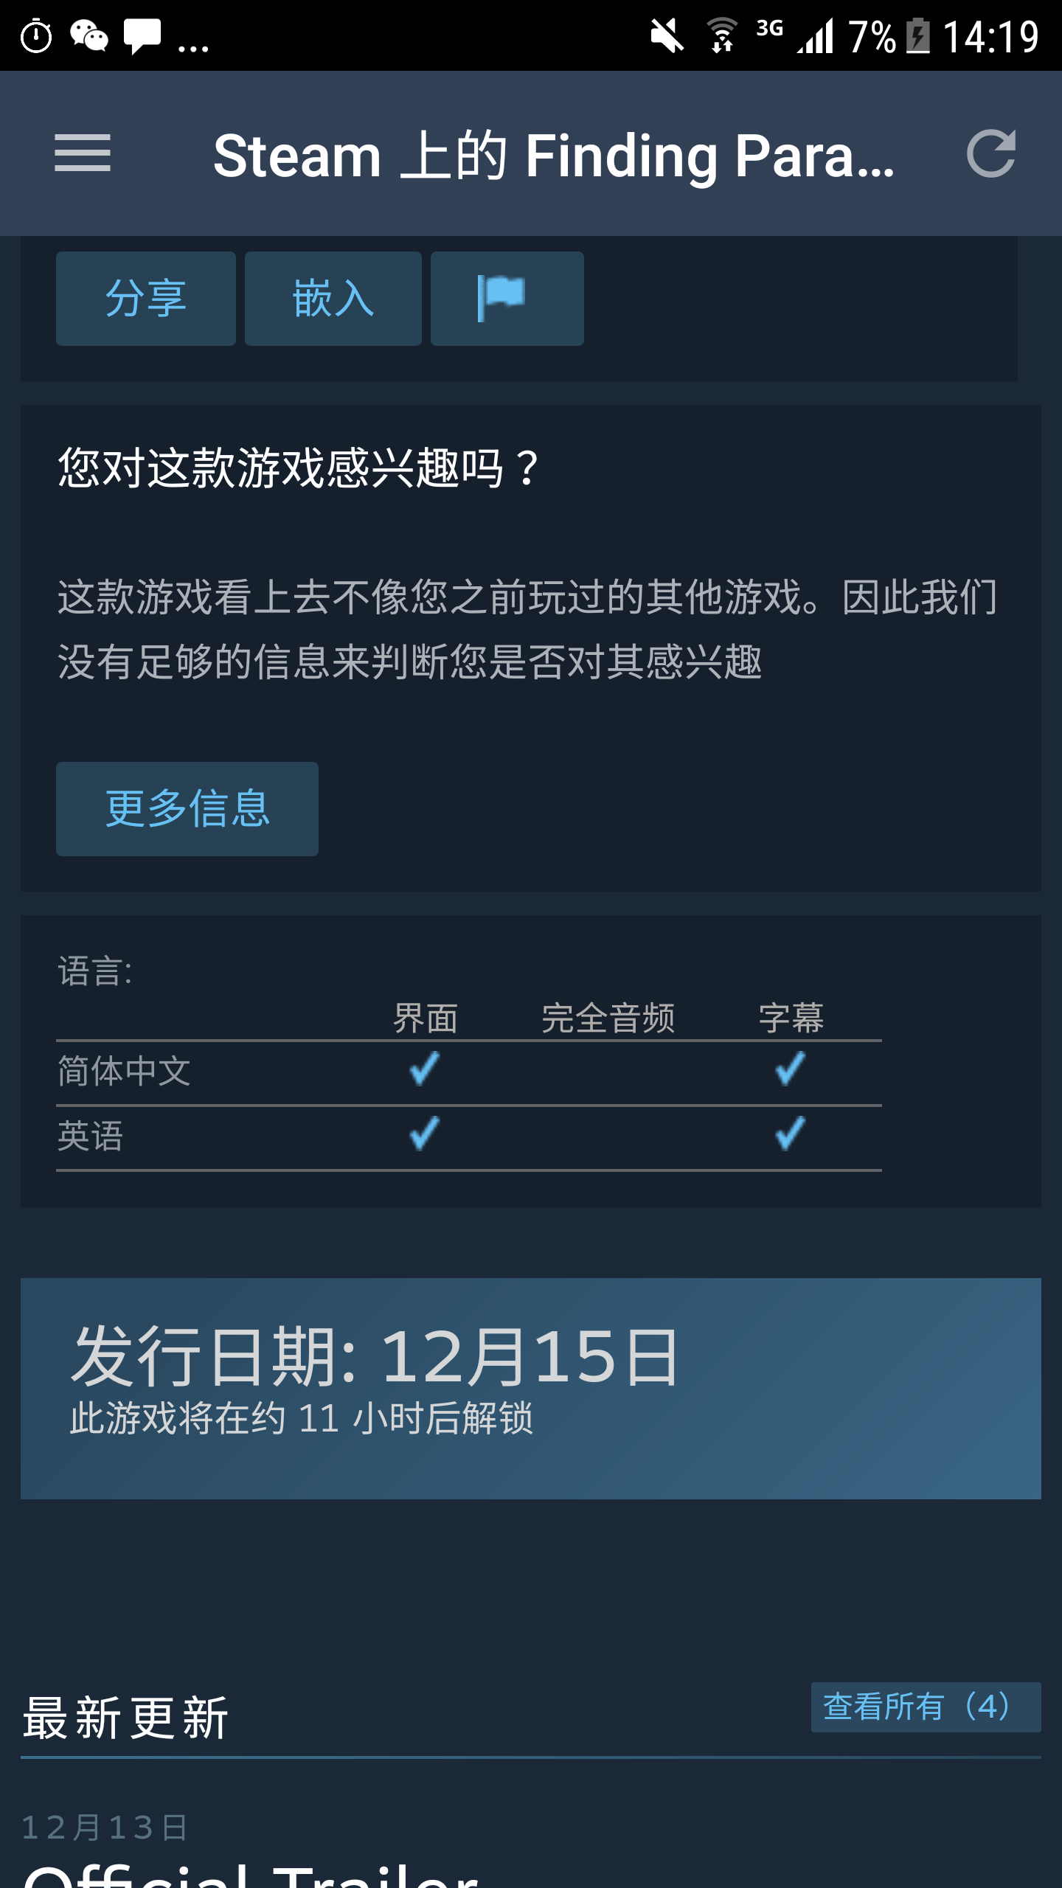Open 更多信息 for more information
The image size is (1062, 1888).
point(187,809)
